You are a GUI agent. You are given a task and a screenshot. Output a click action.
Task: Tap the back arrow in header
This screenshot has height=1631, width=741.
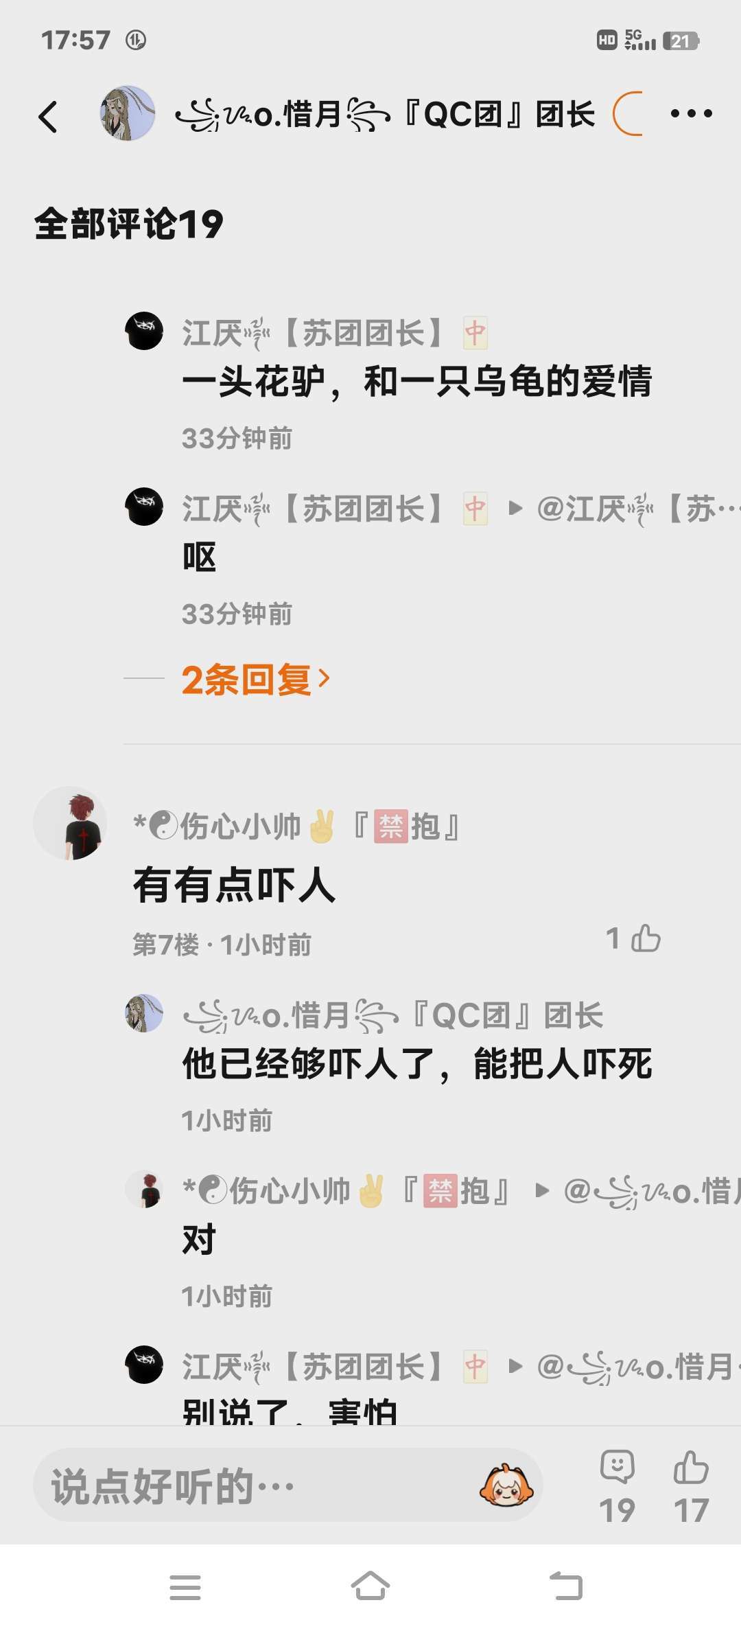pyautogui.click(x=48, y=116)
